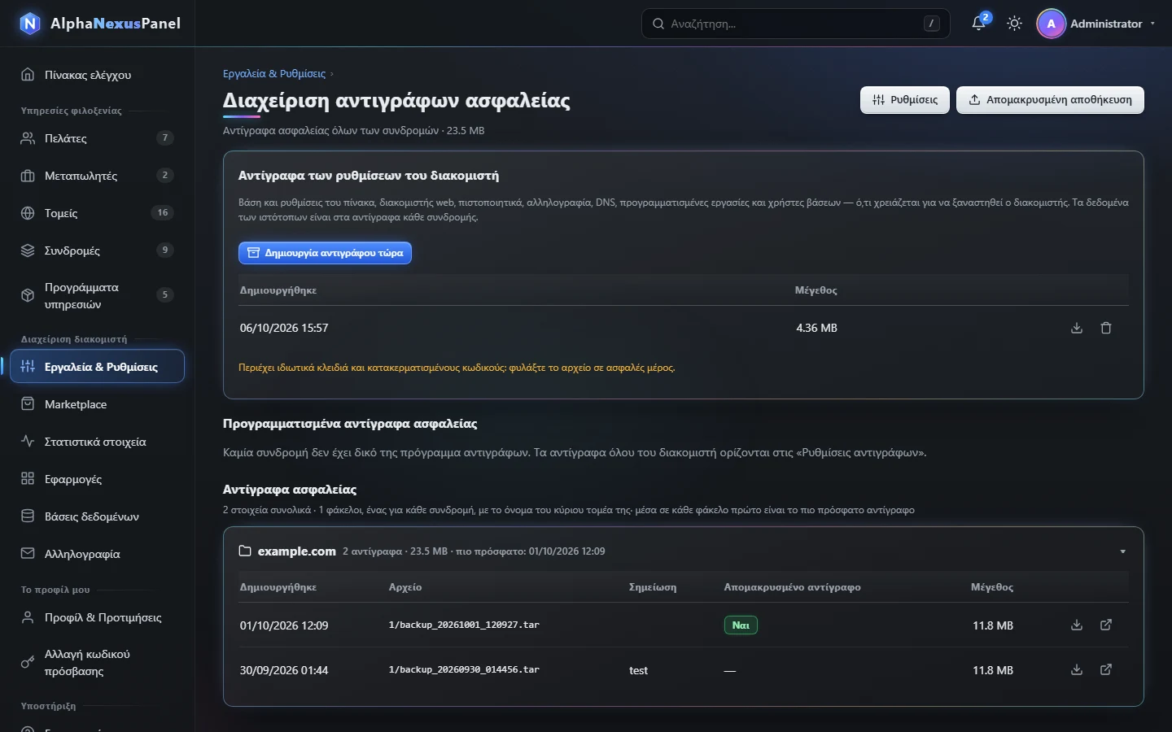This screenshot has height=732, width=1172.
Task: Open Τομείς in the sidebar
Action: tap(98, 213)
